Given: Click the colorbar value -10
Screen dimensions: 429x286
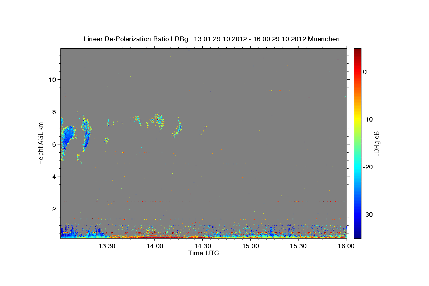Looking at the screenshot, I should [368, 119].
